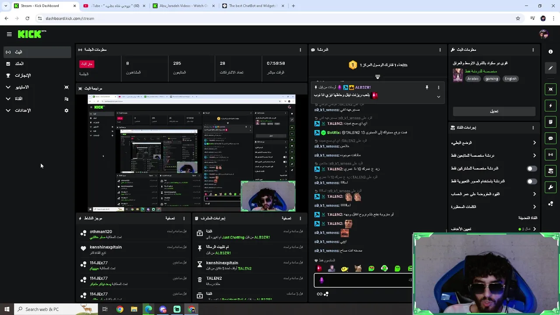Select البث in the sidebar
Screen dimensions: 560x315
[x=37, y=52]
